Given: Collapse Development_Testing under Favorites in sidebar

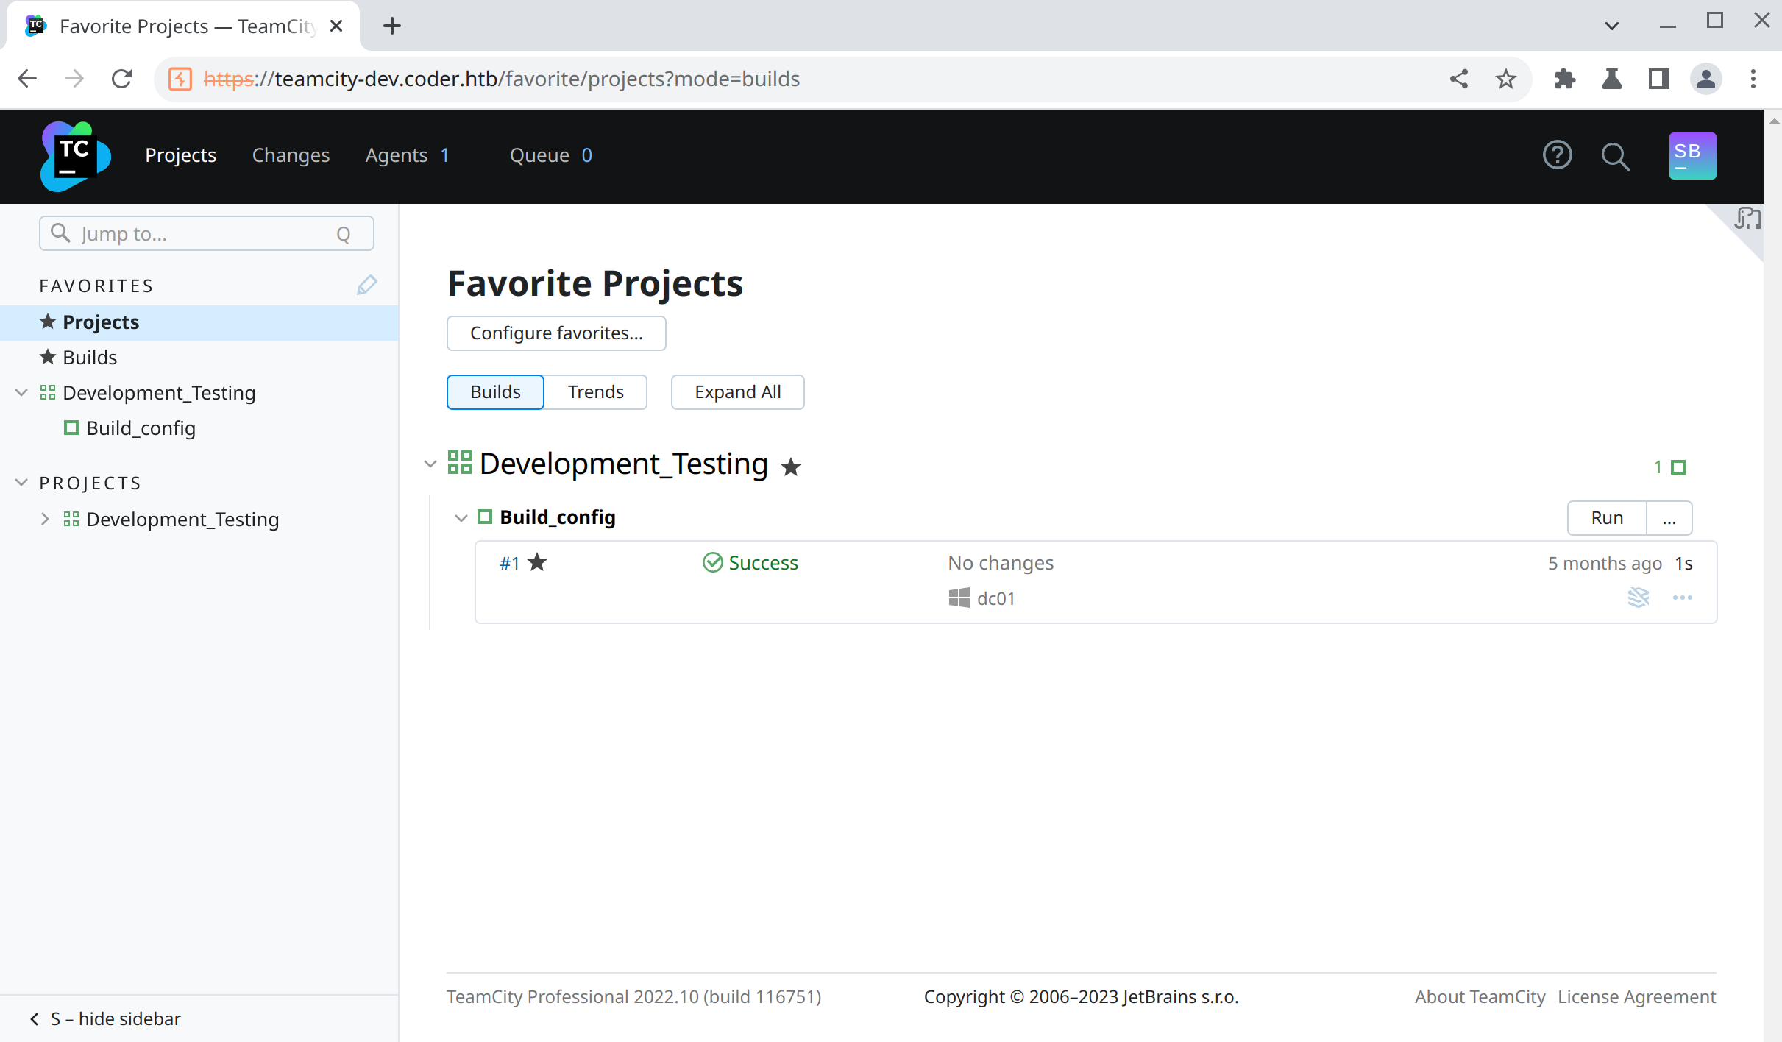Looking at the screenshot, I should 21,392.
